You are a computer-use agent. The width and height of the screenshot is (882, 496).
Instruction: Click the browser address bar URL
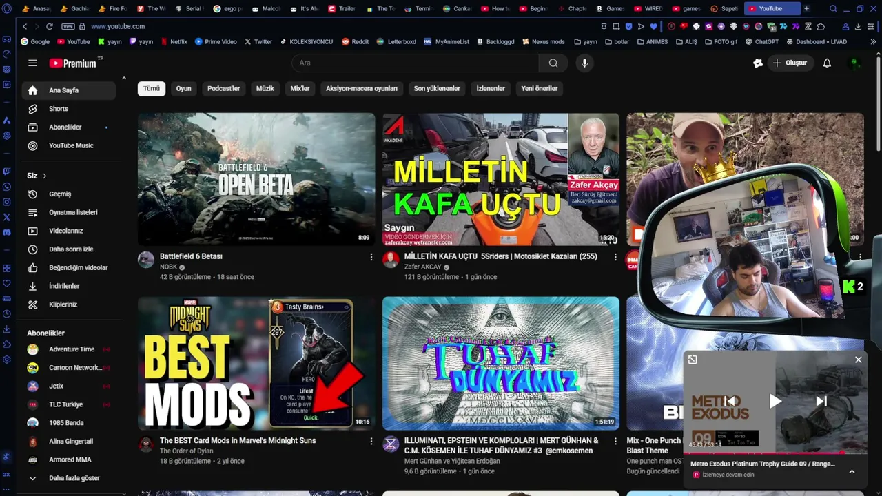click(x=118, y=26)
